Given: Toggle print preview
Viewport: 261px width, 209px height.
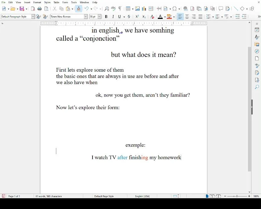Looking at the screenshot, I should coord(47,9).
